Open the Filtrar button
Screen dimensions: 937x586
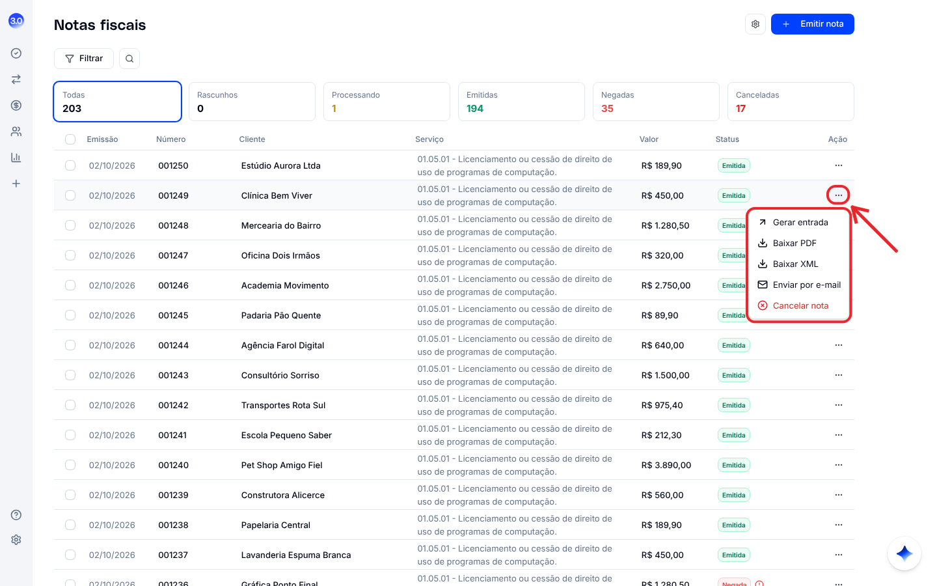pyautogui.click(x=84, y=59)
